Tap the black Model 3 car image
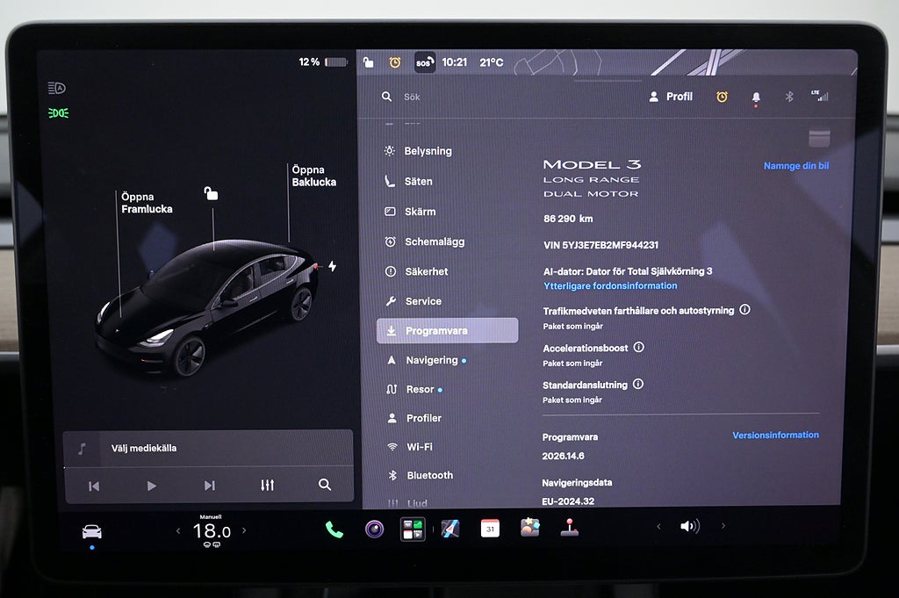 [x=207, y=306]
